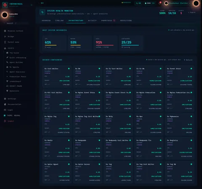
Task: Click the Logout arrow icon
Action: (x=5, y=121)
